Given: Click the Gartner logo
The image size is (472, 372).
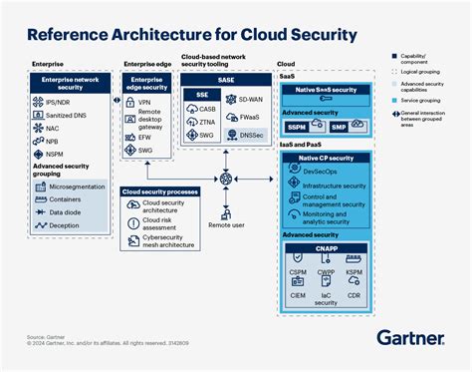Looking at the screenshot, I should (410, 338).
